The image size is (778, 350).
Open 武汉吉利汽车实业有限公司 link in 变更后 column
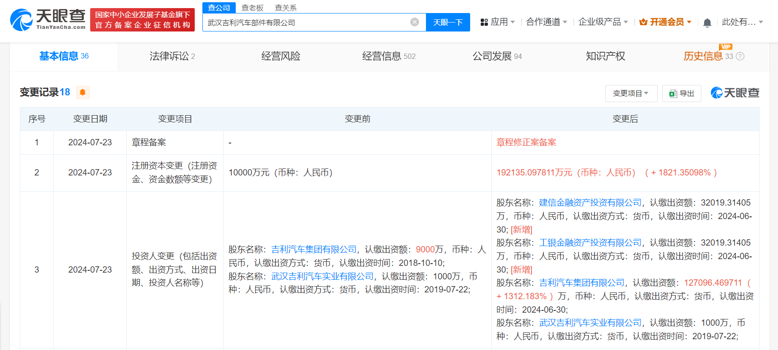[590, 323]
